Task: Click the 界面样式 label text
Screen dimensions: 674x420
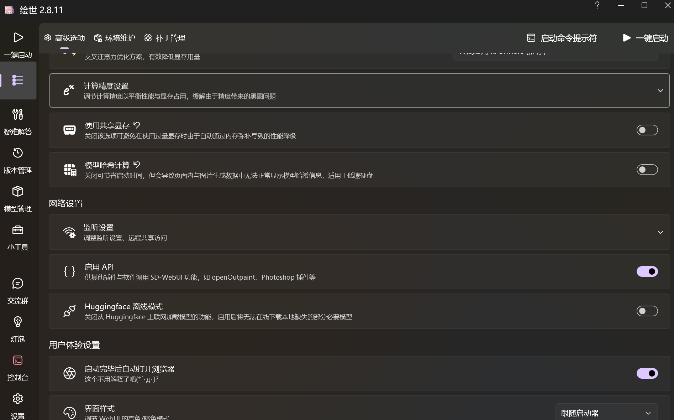Action: pyautogui.click(x=100, y=408)
